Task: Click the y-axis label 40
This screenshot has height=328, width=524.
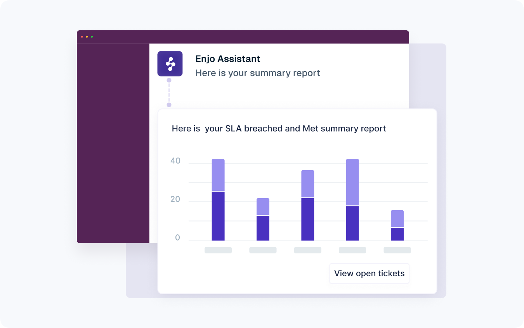Action: (175, 161)
